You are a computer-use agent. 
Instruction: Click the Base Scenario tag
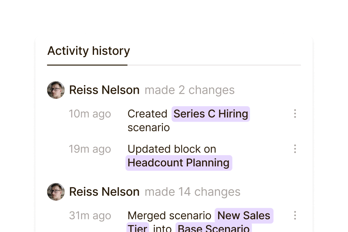tap(214, 228)
